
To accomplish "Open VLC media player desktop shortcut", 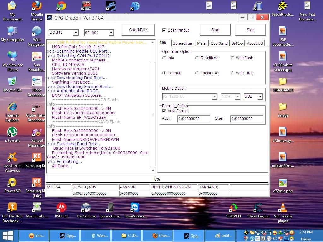I will (283, 208).
